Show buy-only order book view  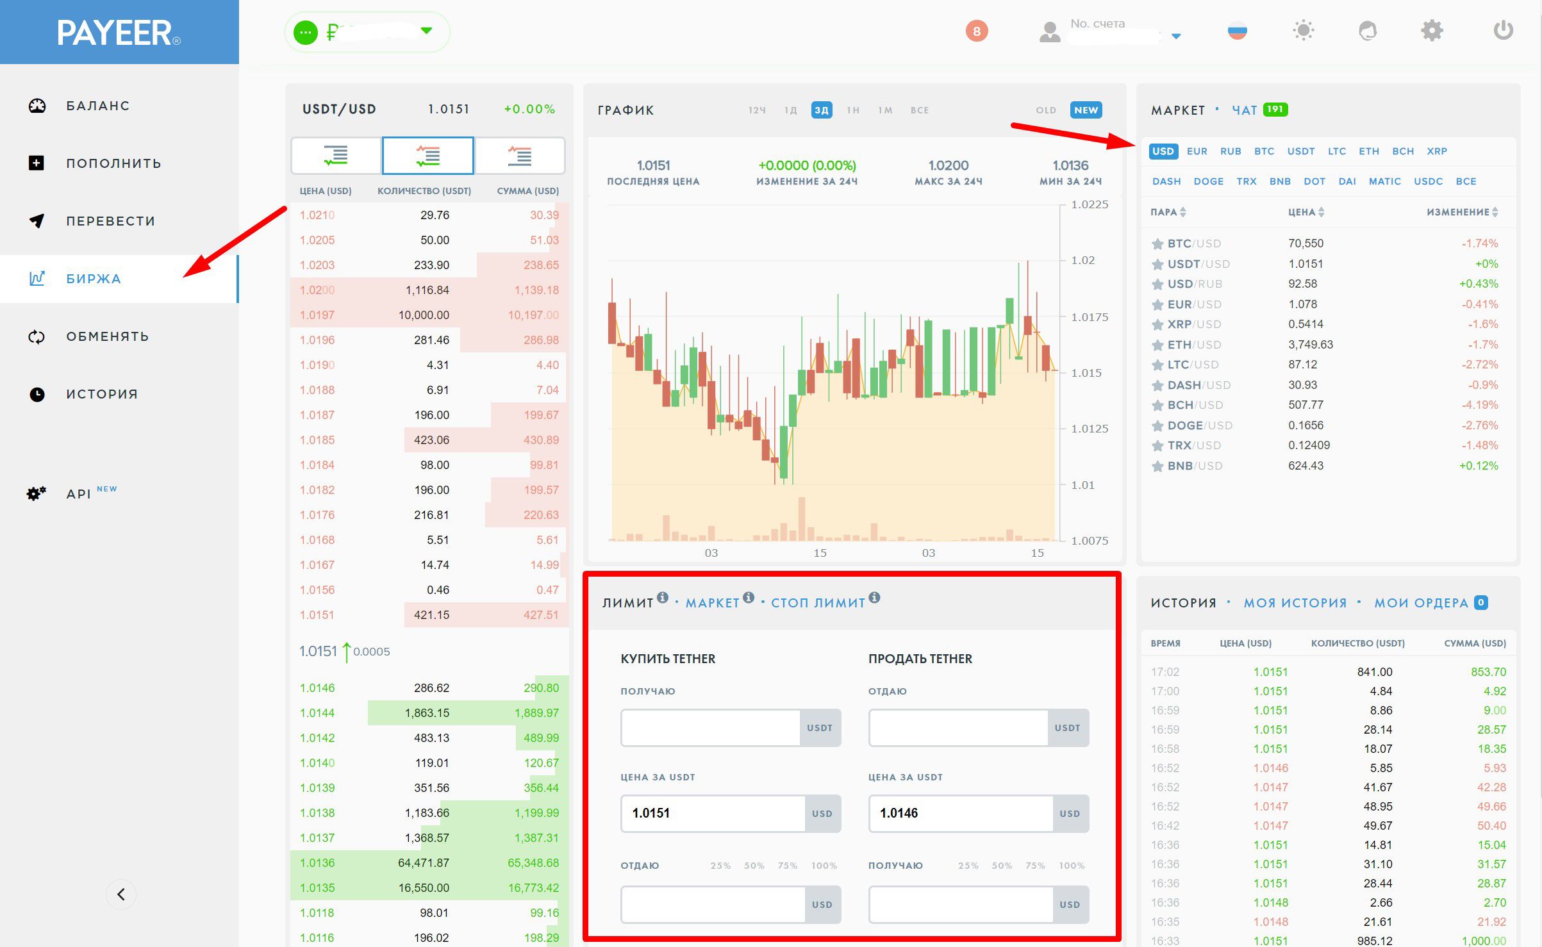(336, 156)
